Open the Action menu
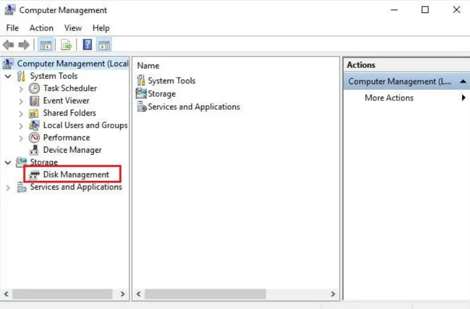The width and height of the screenshot is (470, 309). (41, 28)
